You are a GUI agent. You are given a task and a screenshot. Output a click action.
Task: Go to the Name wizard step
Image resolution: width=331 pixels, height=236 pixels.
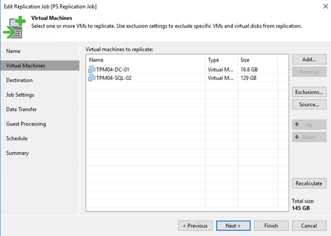click(13, 51)
